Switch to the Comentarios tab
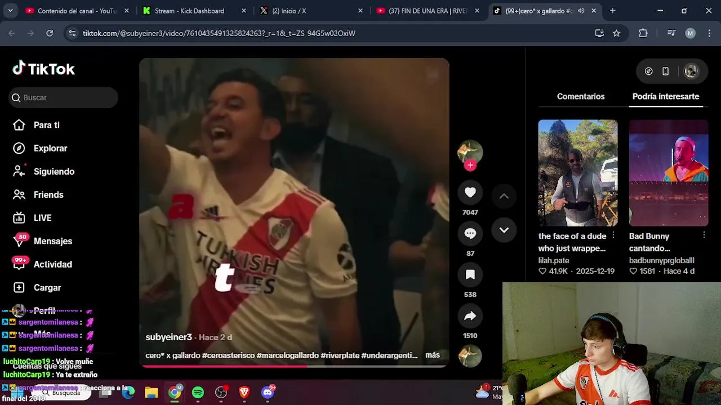Screen dimensions: 721x405 click(x=581, y=96)
